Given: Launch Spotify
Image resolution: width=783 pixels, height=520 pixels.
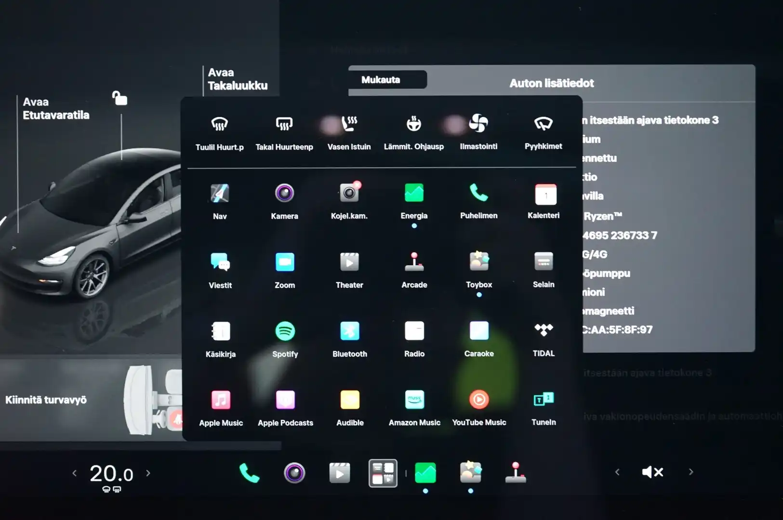Looking at the screenshot, I should coord(285,339).
